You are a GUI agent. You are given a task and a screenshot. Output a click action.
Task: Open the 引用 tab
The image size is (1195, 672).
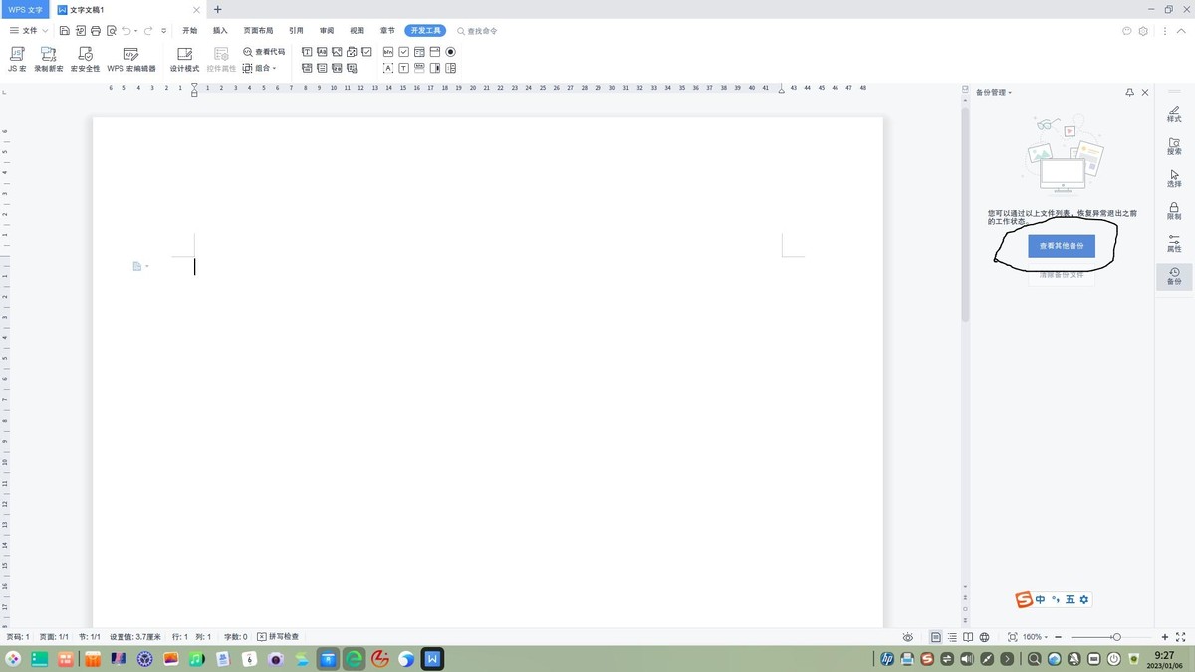(x=296, y=31)
